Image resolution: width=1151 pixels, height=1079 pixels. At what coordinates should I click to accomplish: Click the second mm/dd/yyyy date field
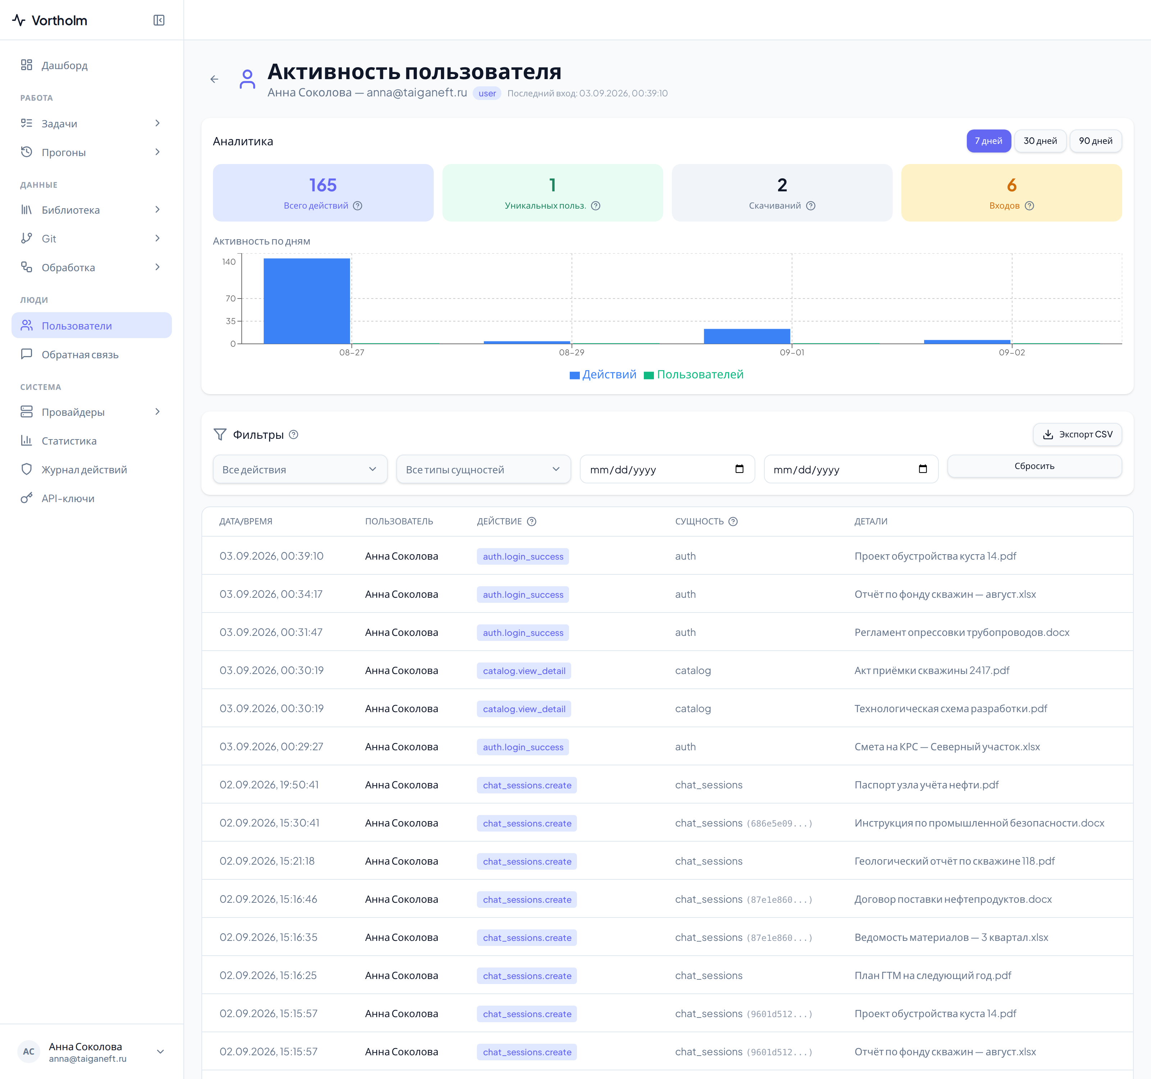tap(851, 469)
